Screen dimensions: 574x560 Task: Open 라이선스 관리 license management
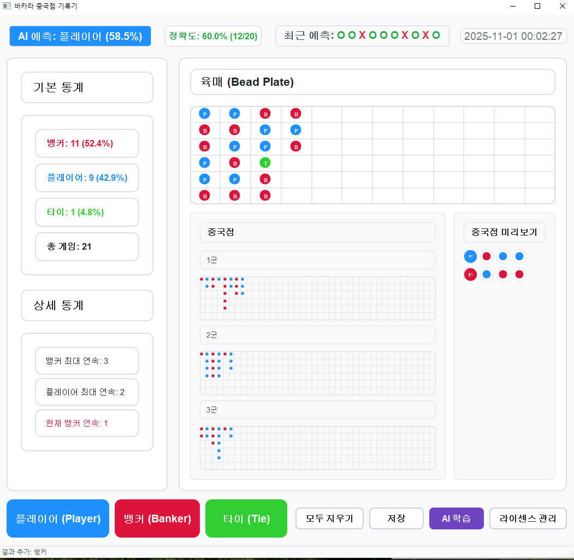(528, 518)
